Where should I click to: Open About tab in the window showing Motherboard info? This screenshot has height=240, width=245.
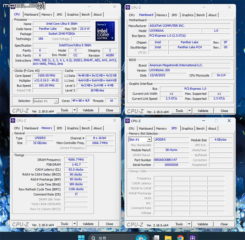click(x=212, y=15)
